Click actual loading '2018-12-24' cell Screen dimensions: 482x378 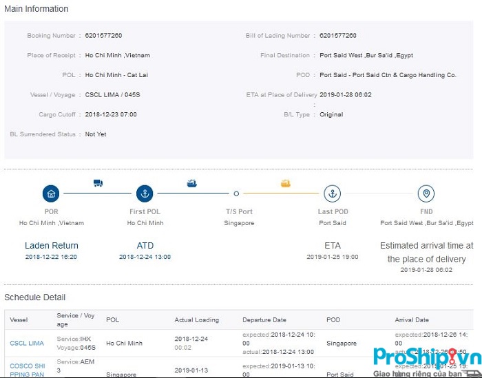(191, 339)
